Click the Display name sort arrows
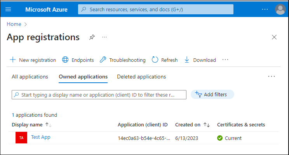This screenshot has height=155, width=289. coord(49,125)
